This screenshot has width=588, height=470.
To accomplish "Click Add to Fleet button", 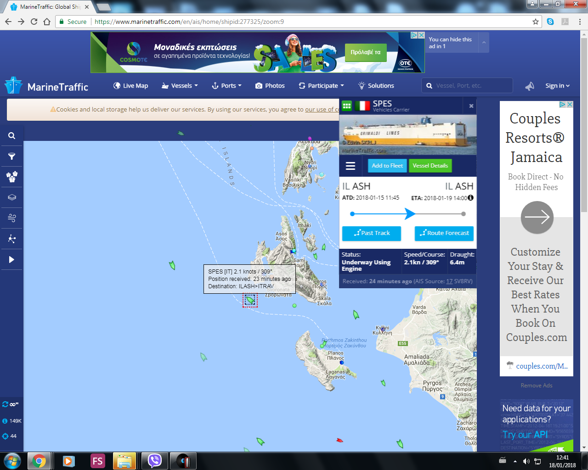I will [x=387, y=166].
